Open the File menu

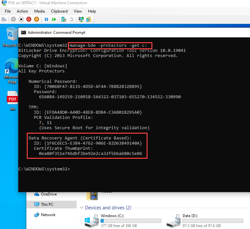tap(8, 11)
